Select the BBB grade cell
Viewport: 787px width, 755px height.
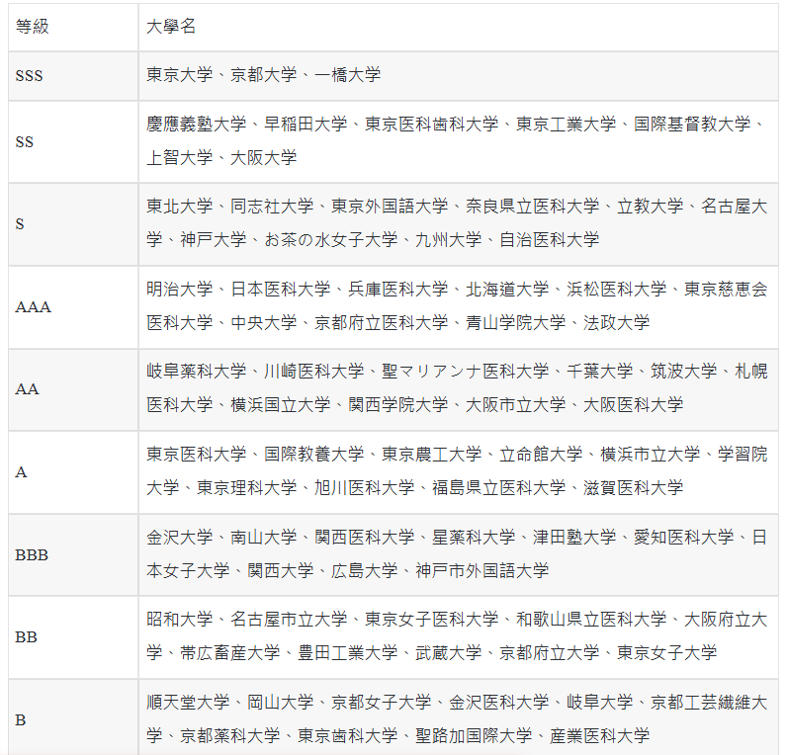click(x=73, y=554)
